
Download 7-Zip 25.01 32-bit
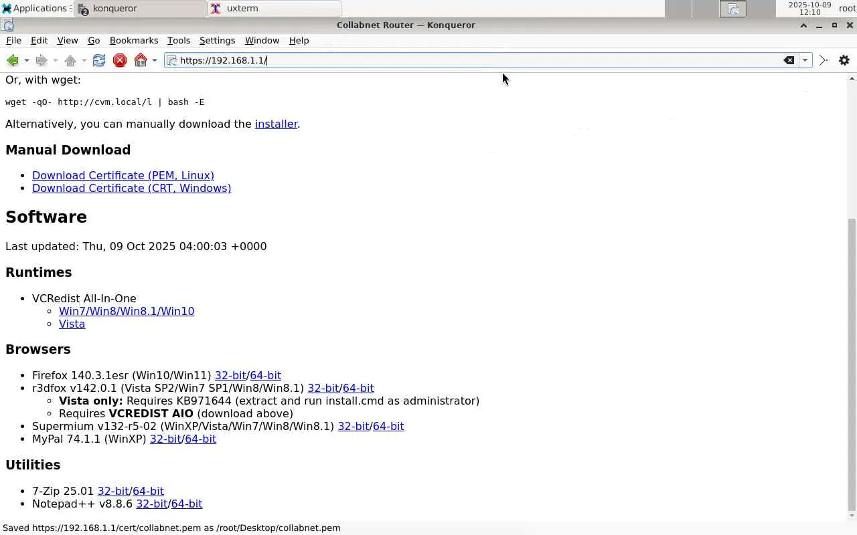[113, 491]
